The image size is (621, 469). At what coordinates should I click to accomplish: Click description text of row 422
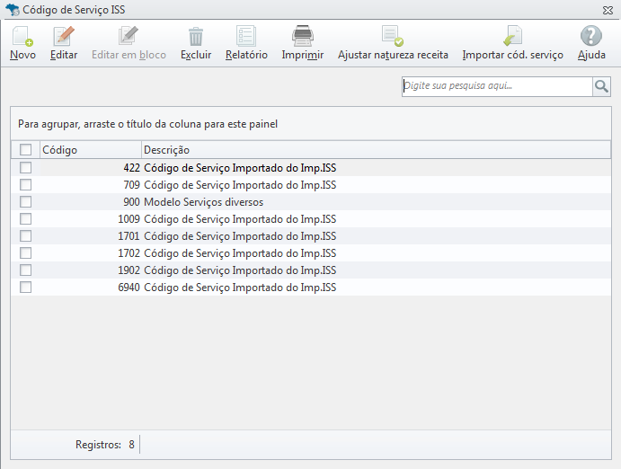[240, 168]
